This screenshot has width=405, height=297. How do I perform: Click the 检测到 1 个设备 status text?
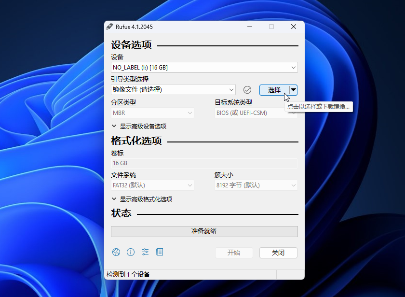coord(128,274)
